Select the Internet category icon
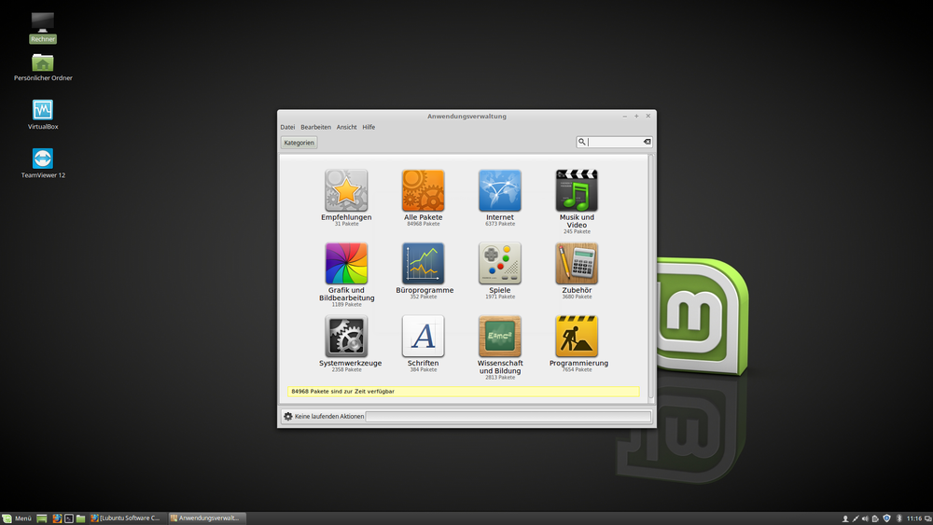933x525 pixels. coord(499,190)
